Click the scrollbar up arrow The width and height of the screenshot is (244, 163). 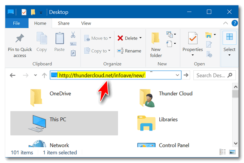pyautogui.click(x=236, y=87)
